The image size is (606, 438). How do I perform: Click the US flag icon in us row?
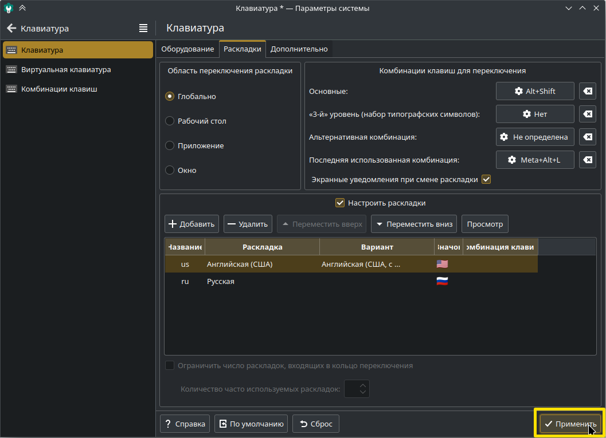point(442,264)
